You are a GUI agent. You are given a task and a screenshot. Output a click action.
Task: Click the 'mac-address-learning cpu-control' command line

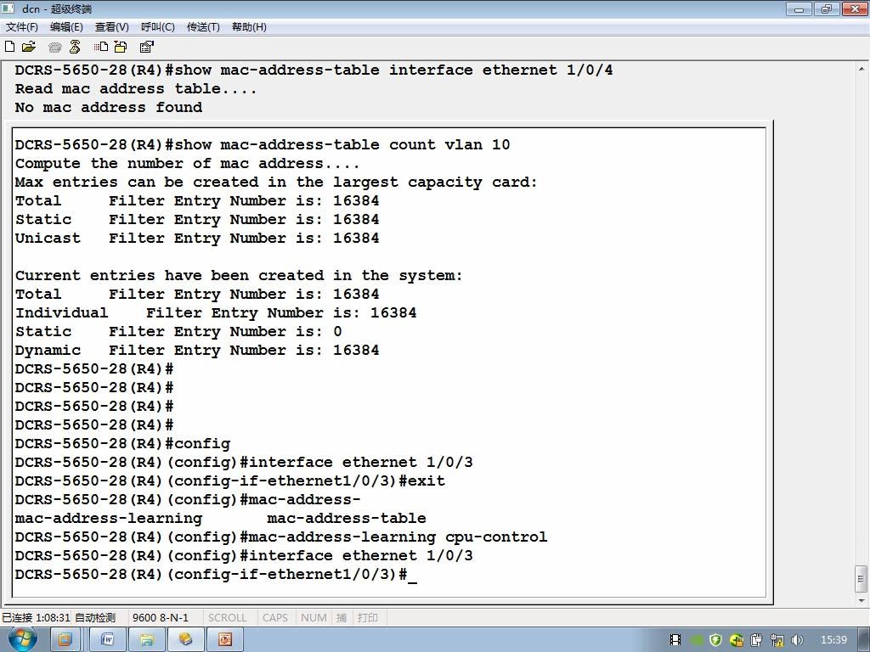coord(280,537)
